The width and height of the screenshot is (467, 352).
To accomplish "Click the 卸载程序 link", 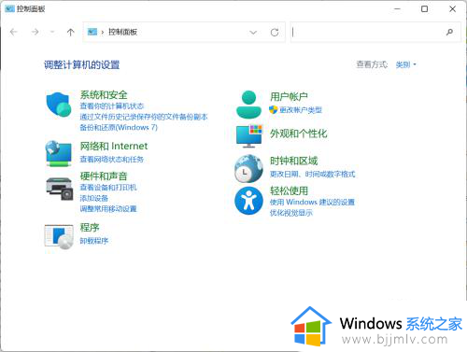I will [94, 241].
